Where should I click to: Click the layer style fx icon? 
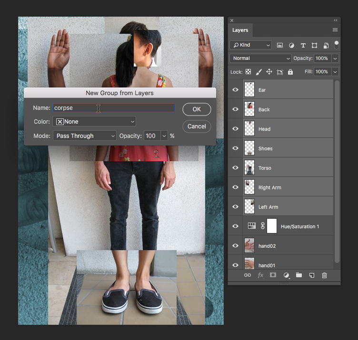(x=260, y=275)
